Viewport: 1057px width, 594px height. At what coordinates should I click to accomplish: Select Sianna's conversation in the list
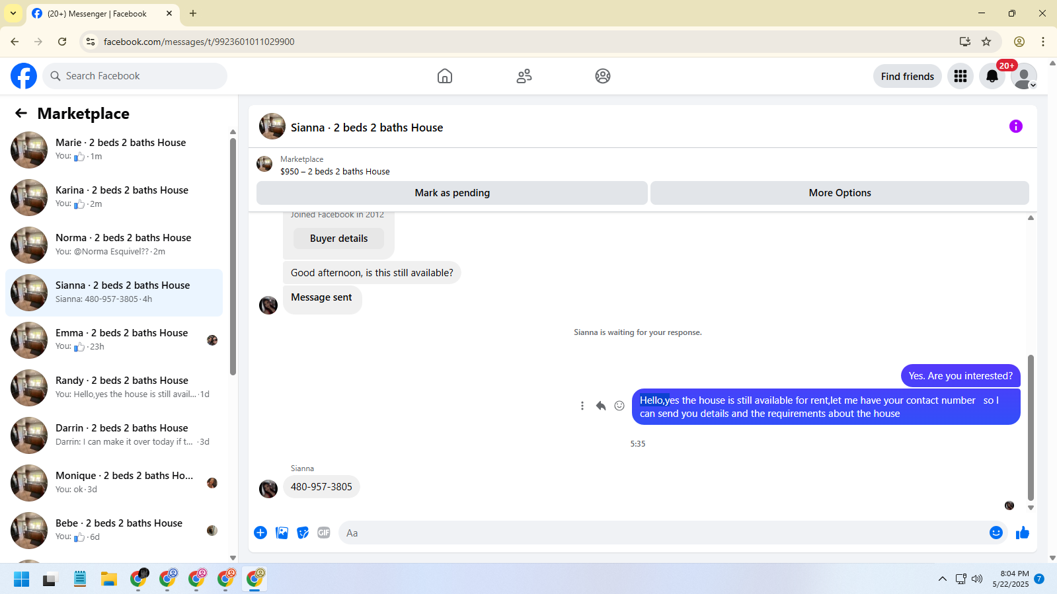tap(114, 293)
